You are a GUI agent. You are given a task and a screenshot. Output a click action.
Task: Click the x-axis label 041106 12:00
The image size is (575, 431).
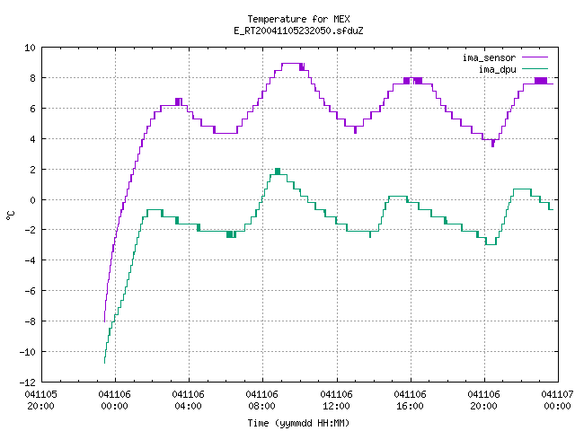pos(336,400)
